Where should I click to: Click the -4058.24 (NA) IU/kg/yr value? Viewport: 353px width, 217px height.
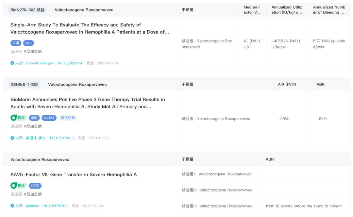pyautogui.click(x=286, y=44)
